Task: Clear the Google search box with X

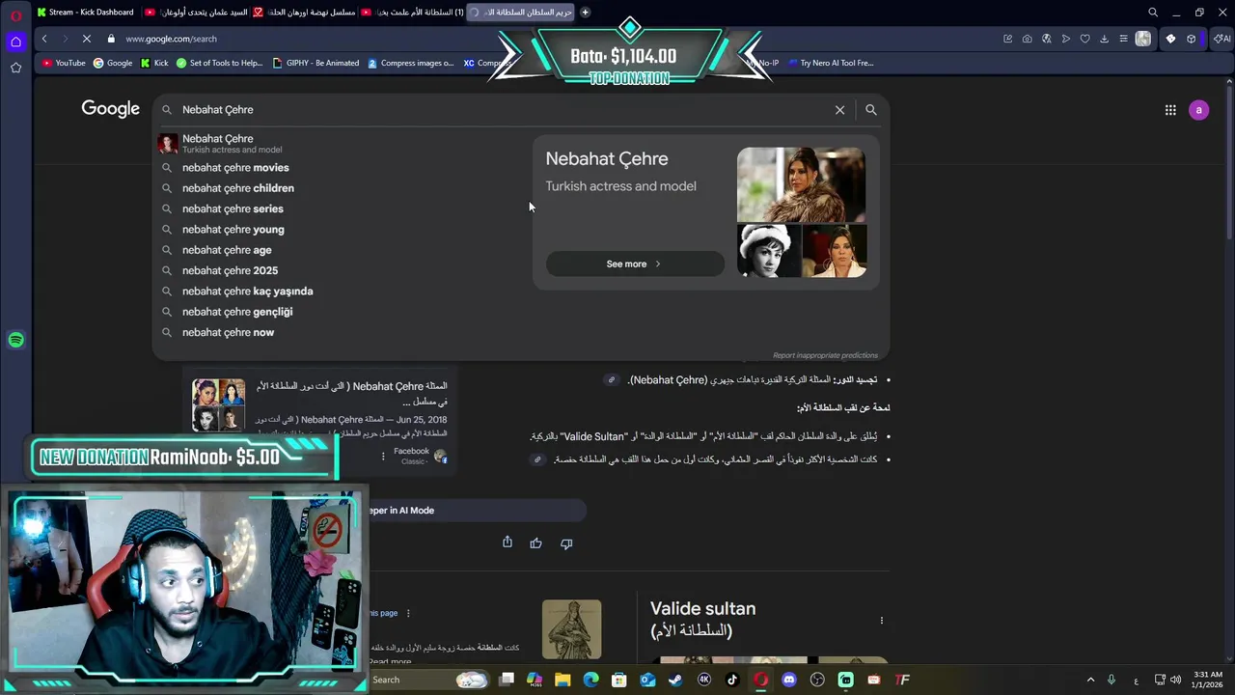Action: point(839,110)
